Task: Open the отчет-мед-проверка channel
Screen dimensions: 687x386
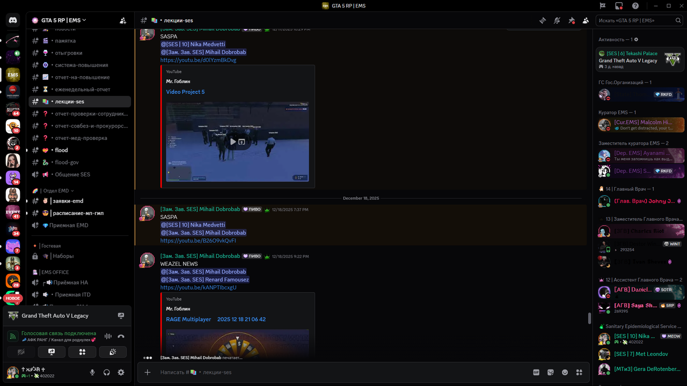Action: pyautogui.click(x=79, y=138)
